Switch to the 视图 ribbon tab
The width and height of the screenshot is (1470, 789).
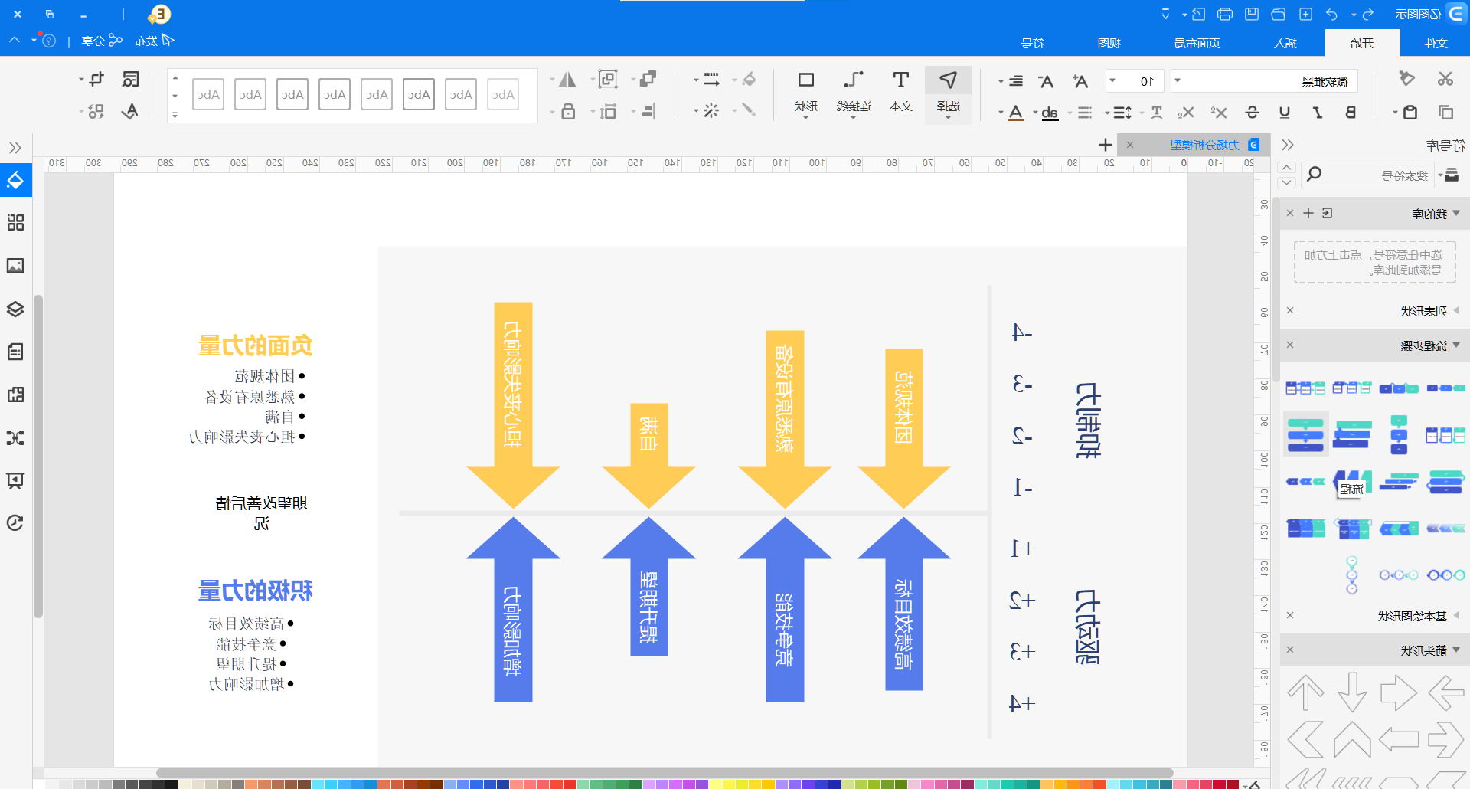[1109, 44]
